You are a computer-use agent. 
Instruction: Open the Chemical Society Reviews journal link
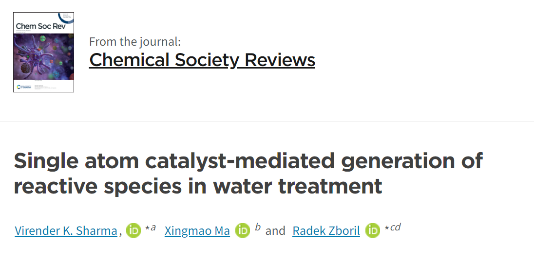[202, 60]
